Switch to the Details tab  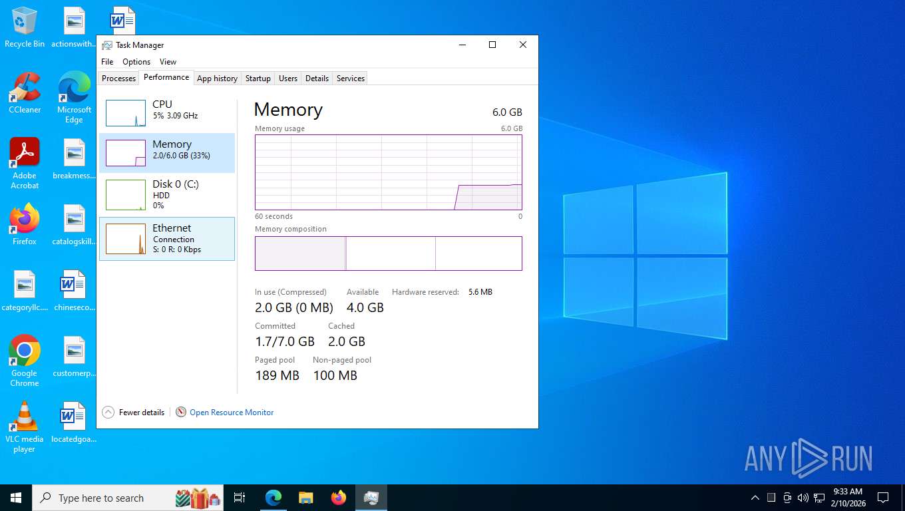click(317, 79)
